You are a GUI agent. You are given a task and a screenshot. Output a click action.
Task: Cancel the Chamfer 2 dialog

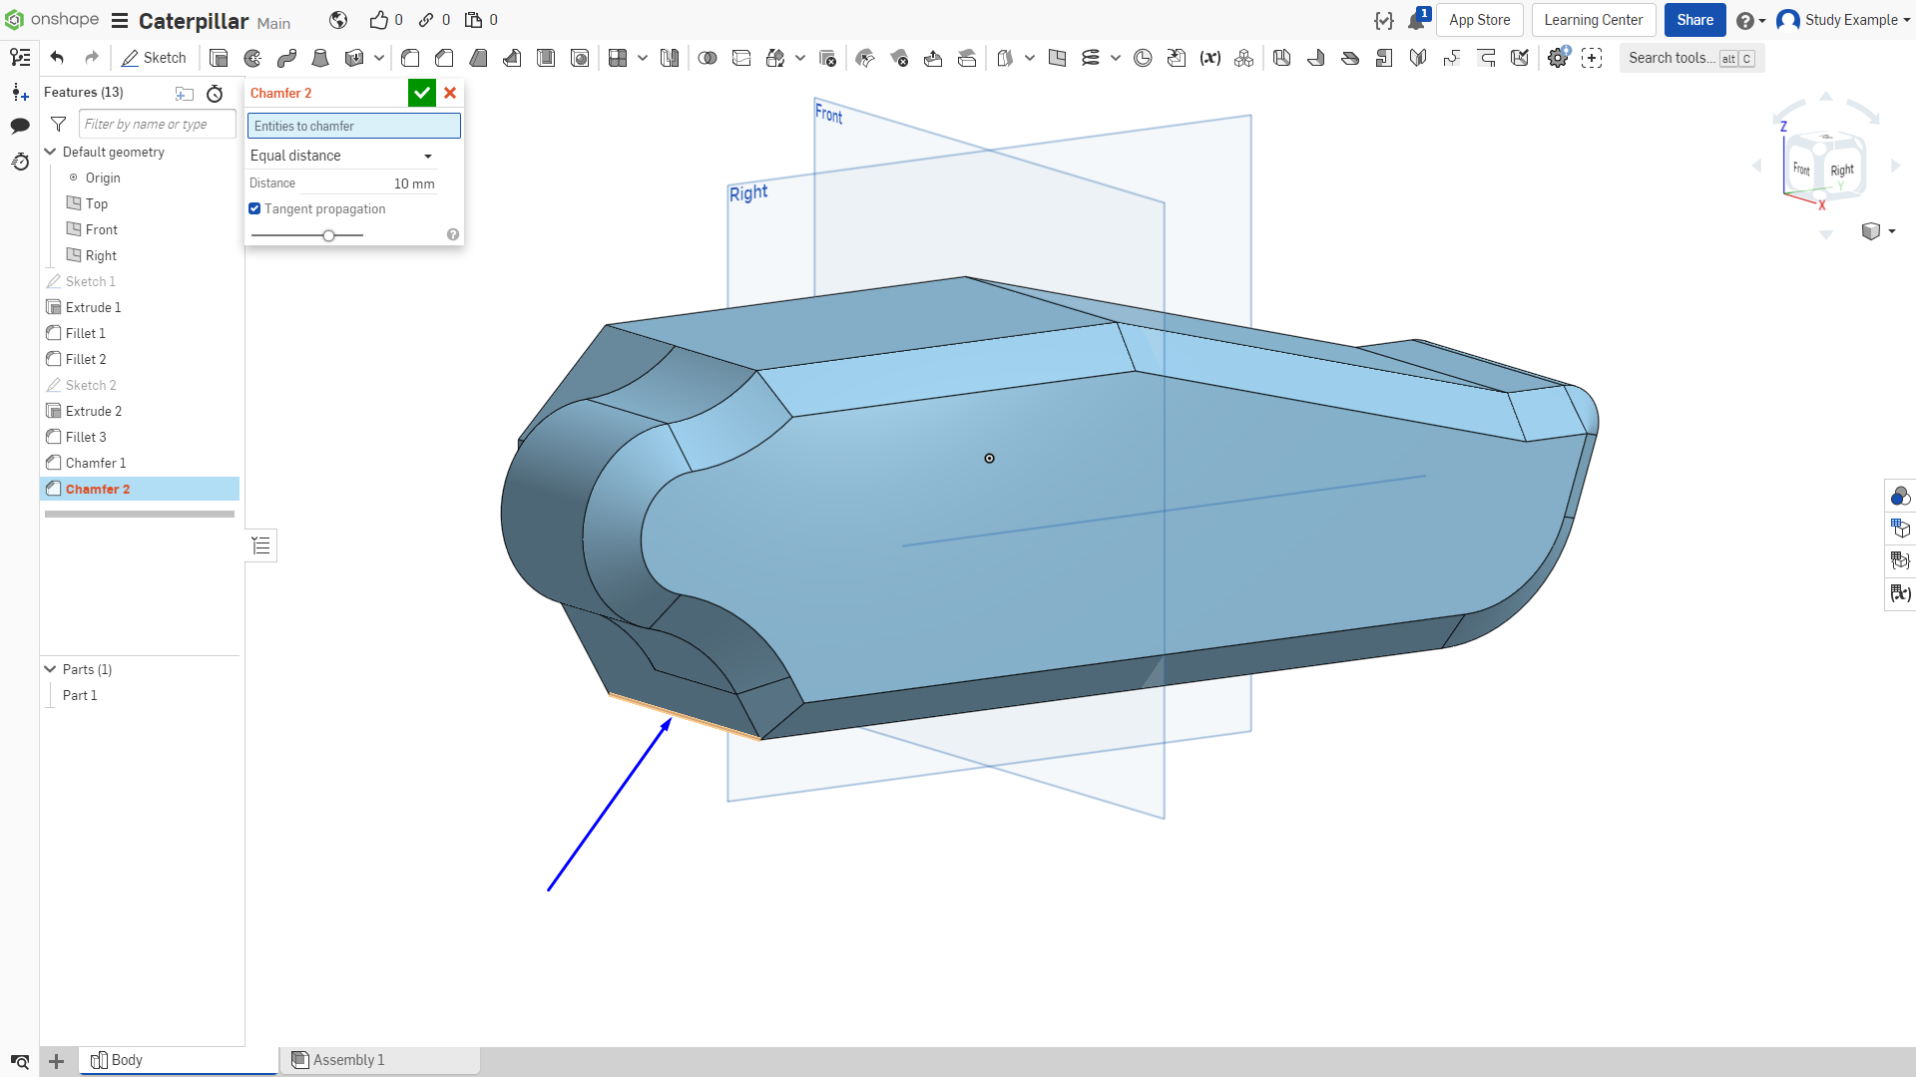click(x=450, y=93)
